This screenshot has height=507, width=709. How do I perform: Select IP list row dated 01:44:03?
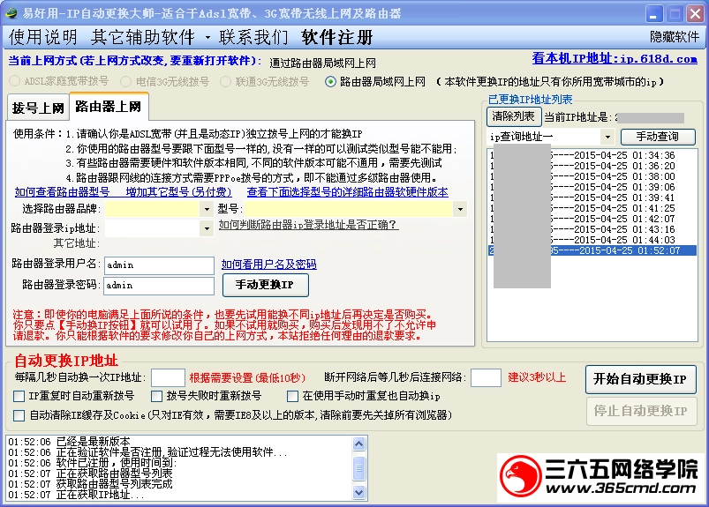point(592,240)
